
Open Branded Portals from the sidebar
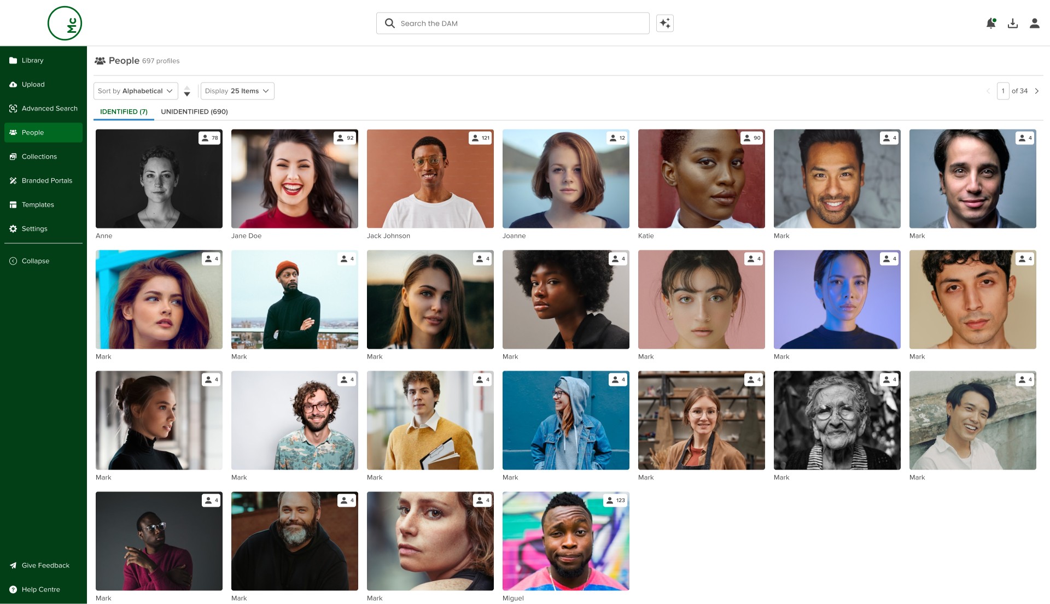click(46, 180)
